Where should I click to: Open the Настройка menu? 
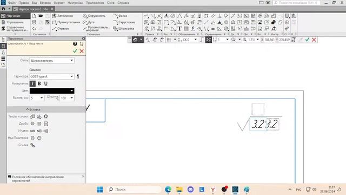pyautogui.click(x=75, y=3)
